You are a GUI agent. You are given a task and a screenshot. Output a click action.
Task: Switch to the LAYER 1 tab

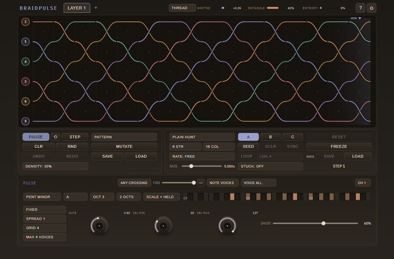77,8
